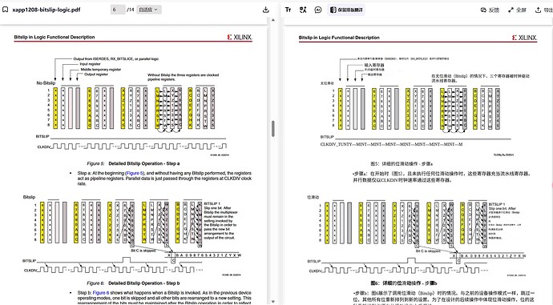Click the scrollbar thumb of left document
The width and height of the screenshot is (553, 305).
coord(272,129)
